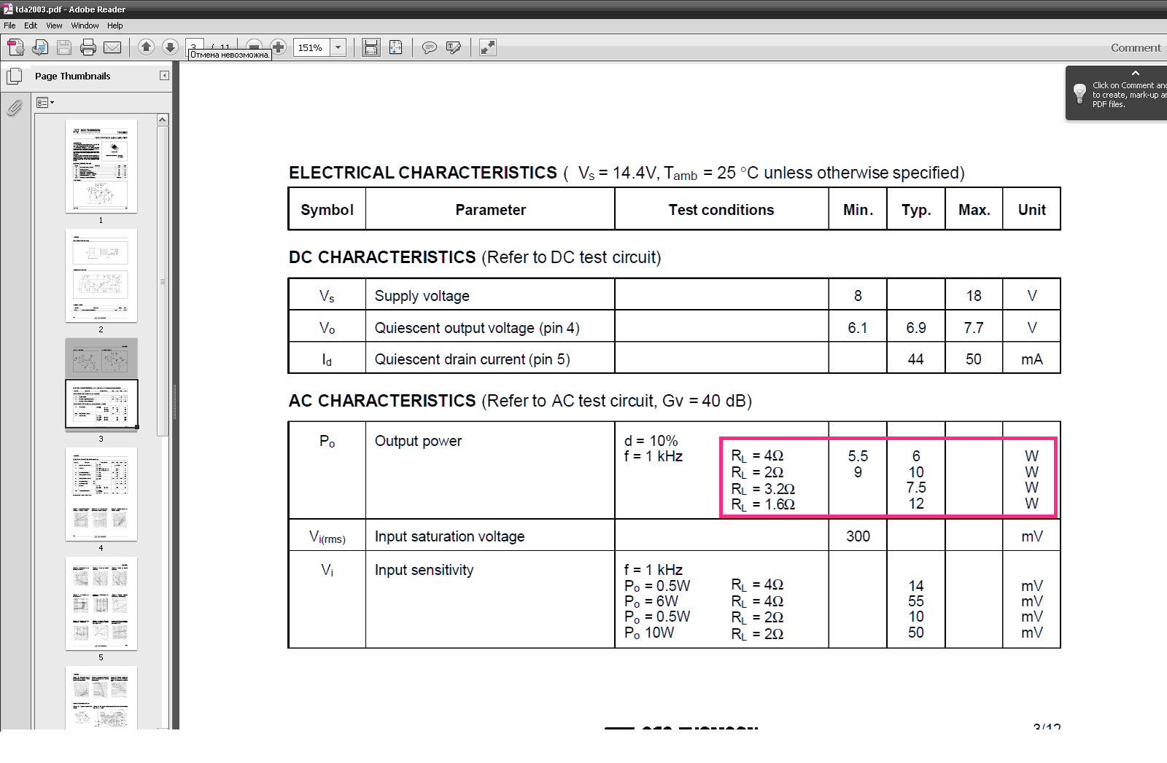1167x763 pixels.
Task: Select the page 2 thumbnail
Action: [101, 275]
